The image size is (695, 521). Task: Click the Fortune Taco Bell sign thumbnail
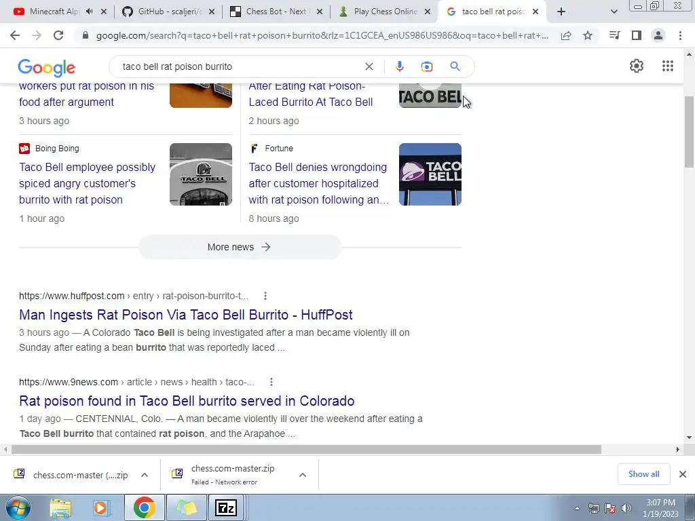(430, 174)
